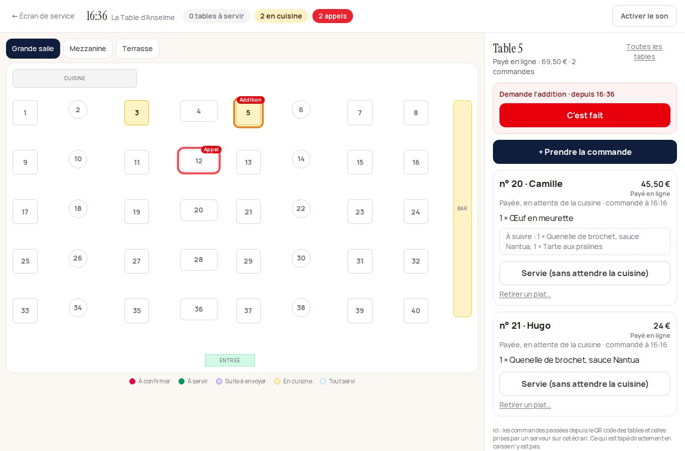Select table 5 with Addition badge
Viewport: 685px width, 451px height.
click(x=248, y=113)
